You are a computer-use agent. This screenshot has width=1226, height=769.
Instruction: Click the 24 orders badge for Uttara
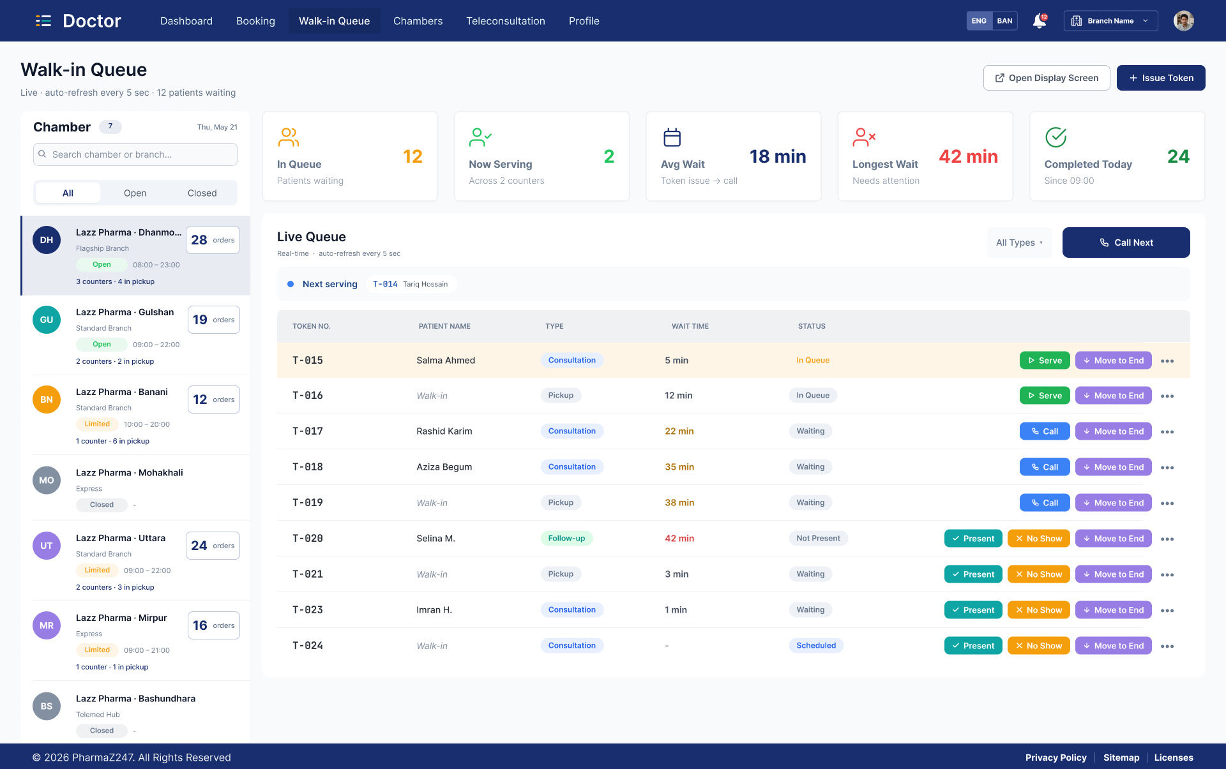pyautogui.click(x=213, y=546)
